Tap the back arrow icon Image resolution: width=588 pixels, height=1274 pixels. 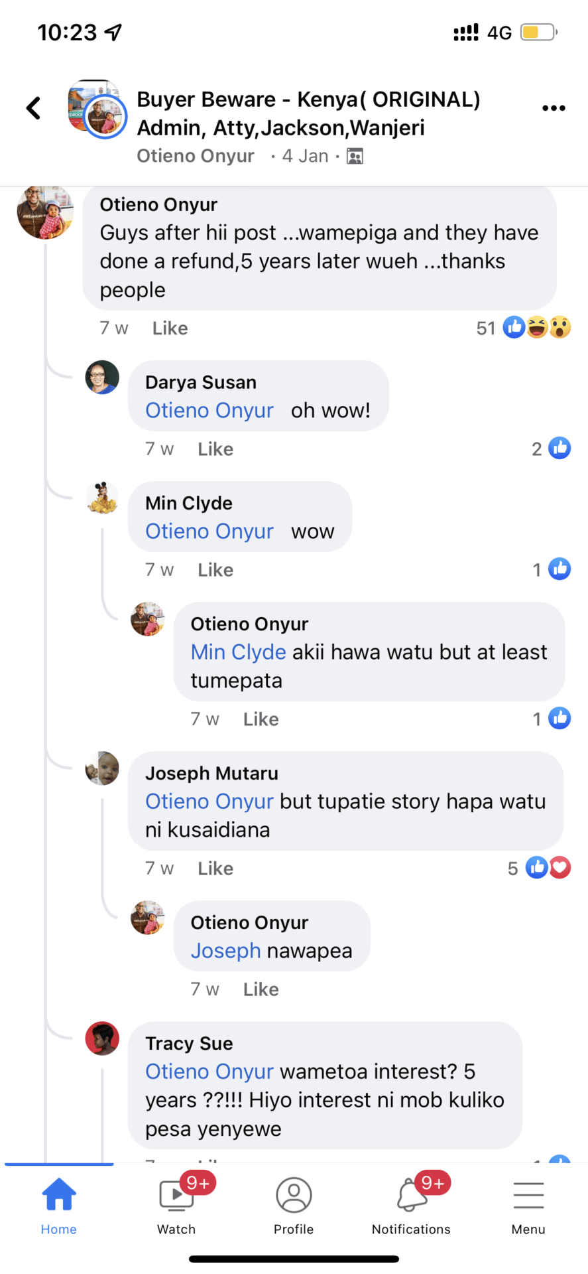(34, 108)
